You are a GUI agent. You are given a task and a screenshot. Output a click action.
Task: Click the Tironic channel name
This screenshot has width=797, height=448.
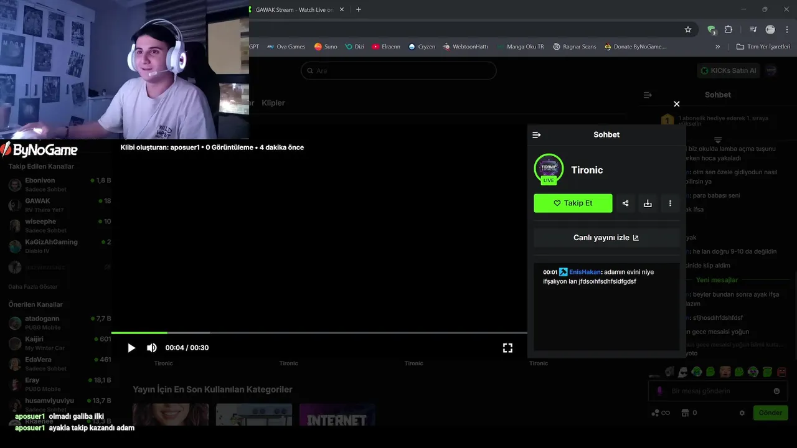coord(587,170)
